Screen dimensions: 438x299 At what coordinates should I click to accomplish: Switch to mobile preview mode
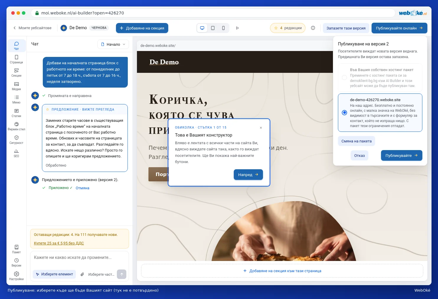pos(223,28)
